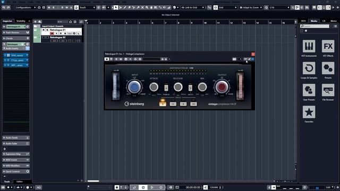This screenshot has height=191, width=340.
Task: Toggle the Auto release switch on compressor
Action: pyautogui.click(x=190, y=88)
